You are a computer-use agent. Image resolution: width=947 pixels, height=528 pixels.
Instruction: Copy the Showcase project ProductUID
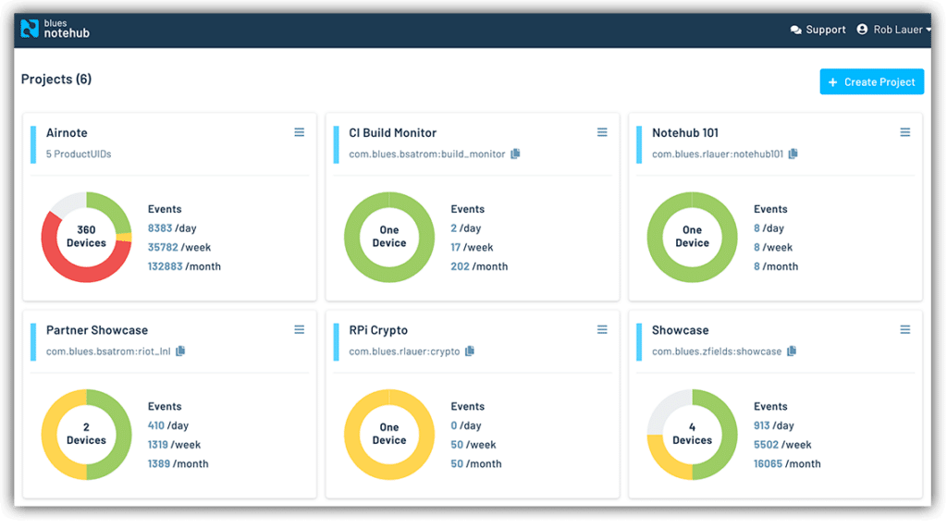(791, 350)
